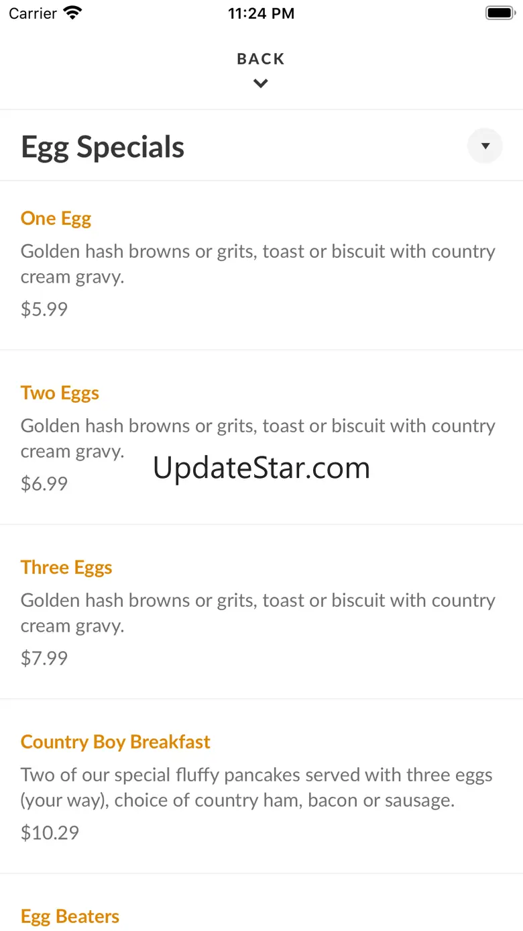
Task: Tap the battery icon in status bar
Action: coord(499,13)
